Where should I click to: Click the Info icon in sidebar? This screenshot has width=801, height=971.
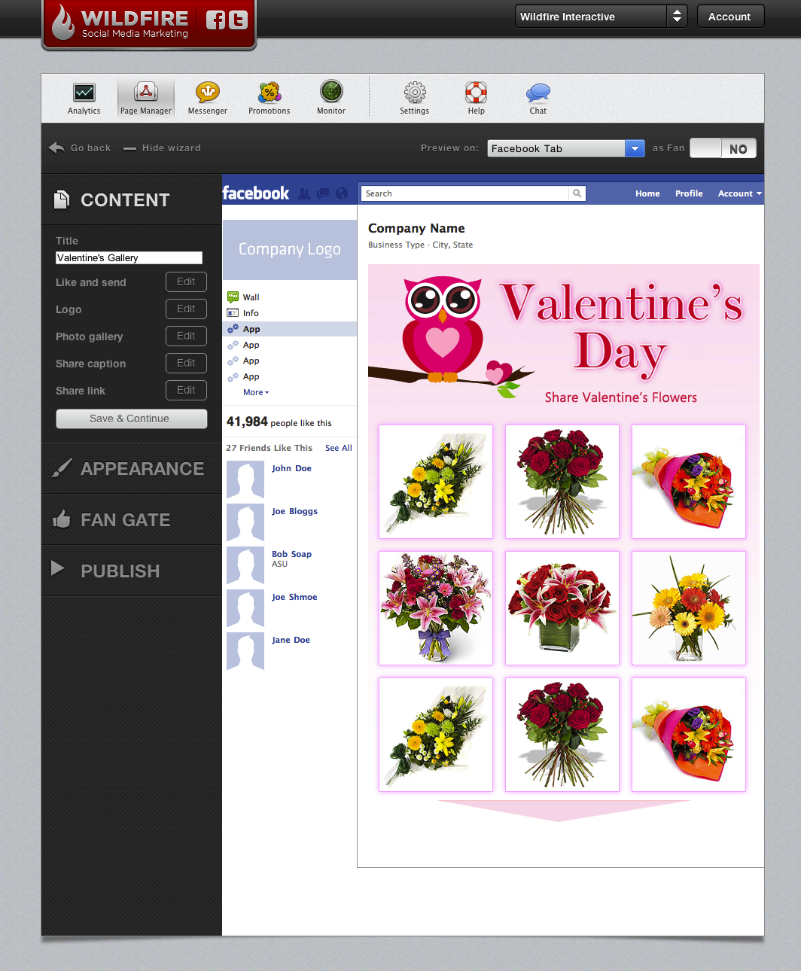233,313
